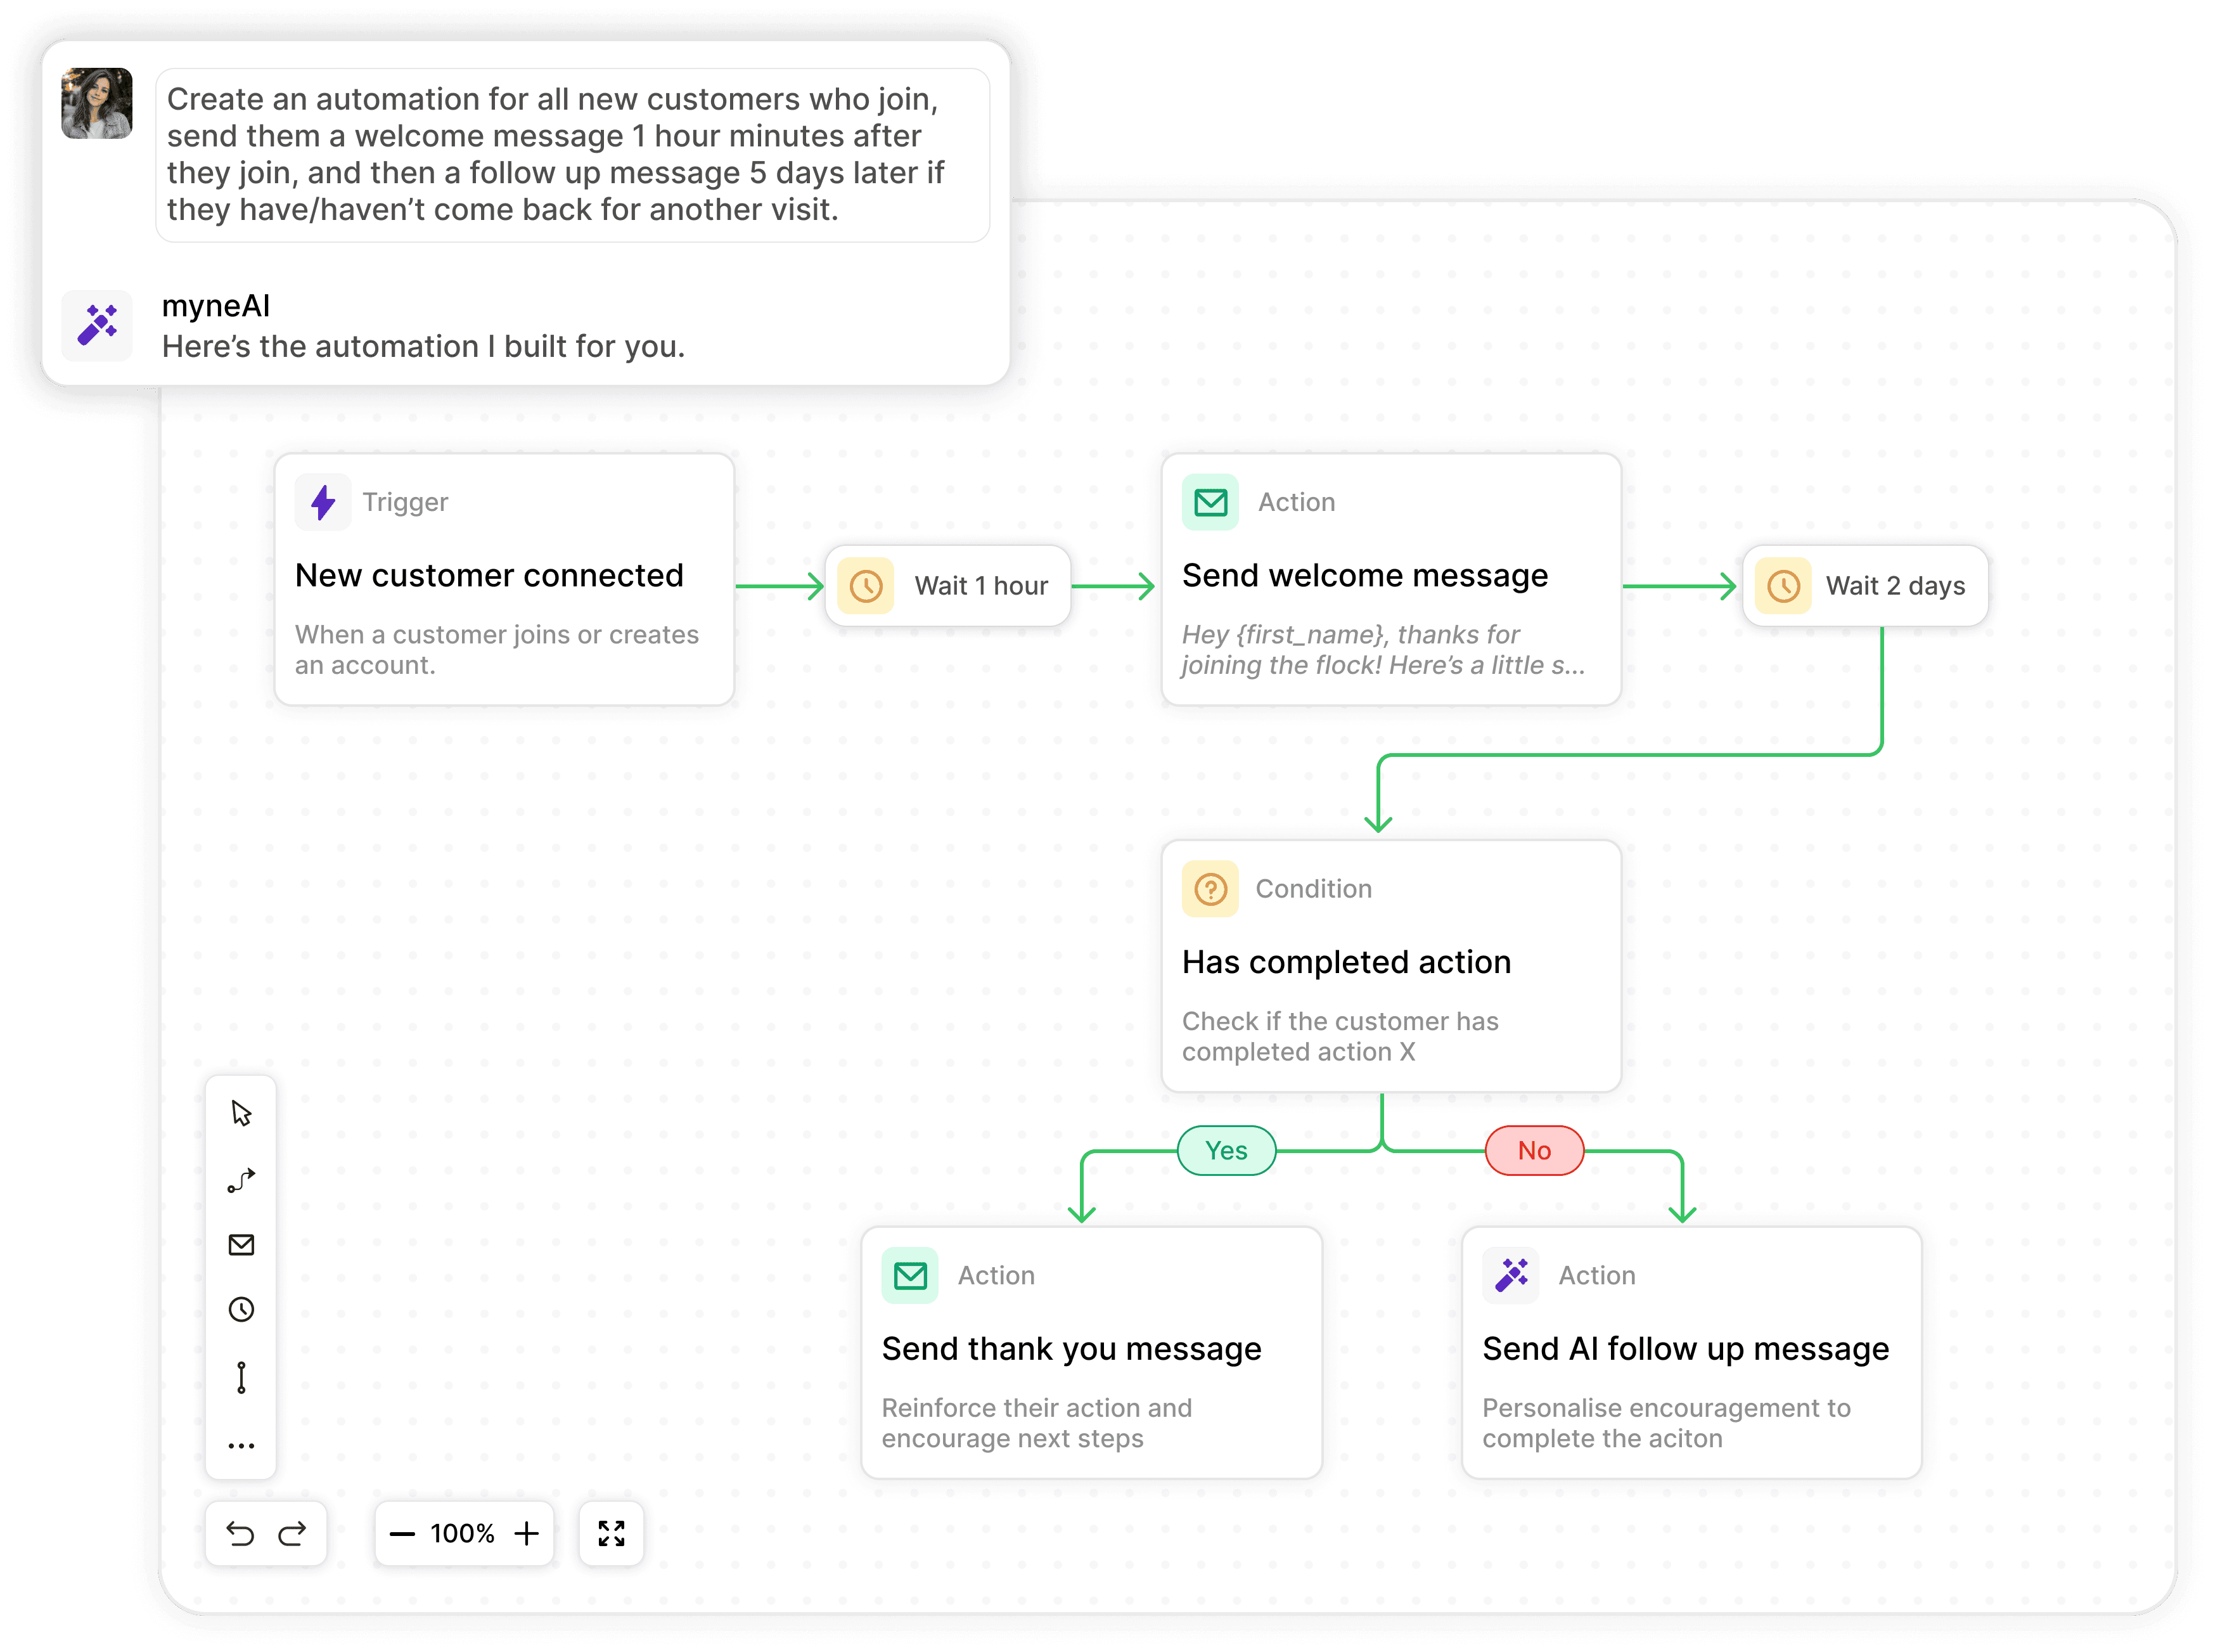Viewport: 2213px width, 1652px height.
Task: Select the clock wait tool
Action: pyautogui.click(x=241, y=1310)
